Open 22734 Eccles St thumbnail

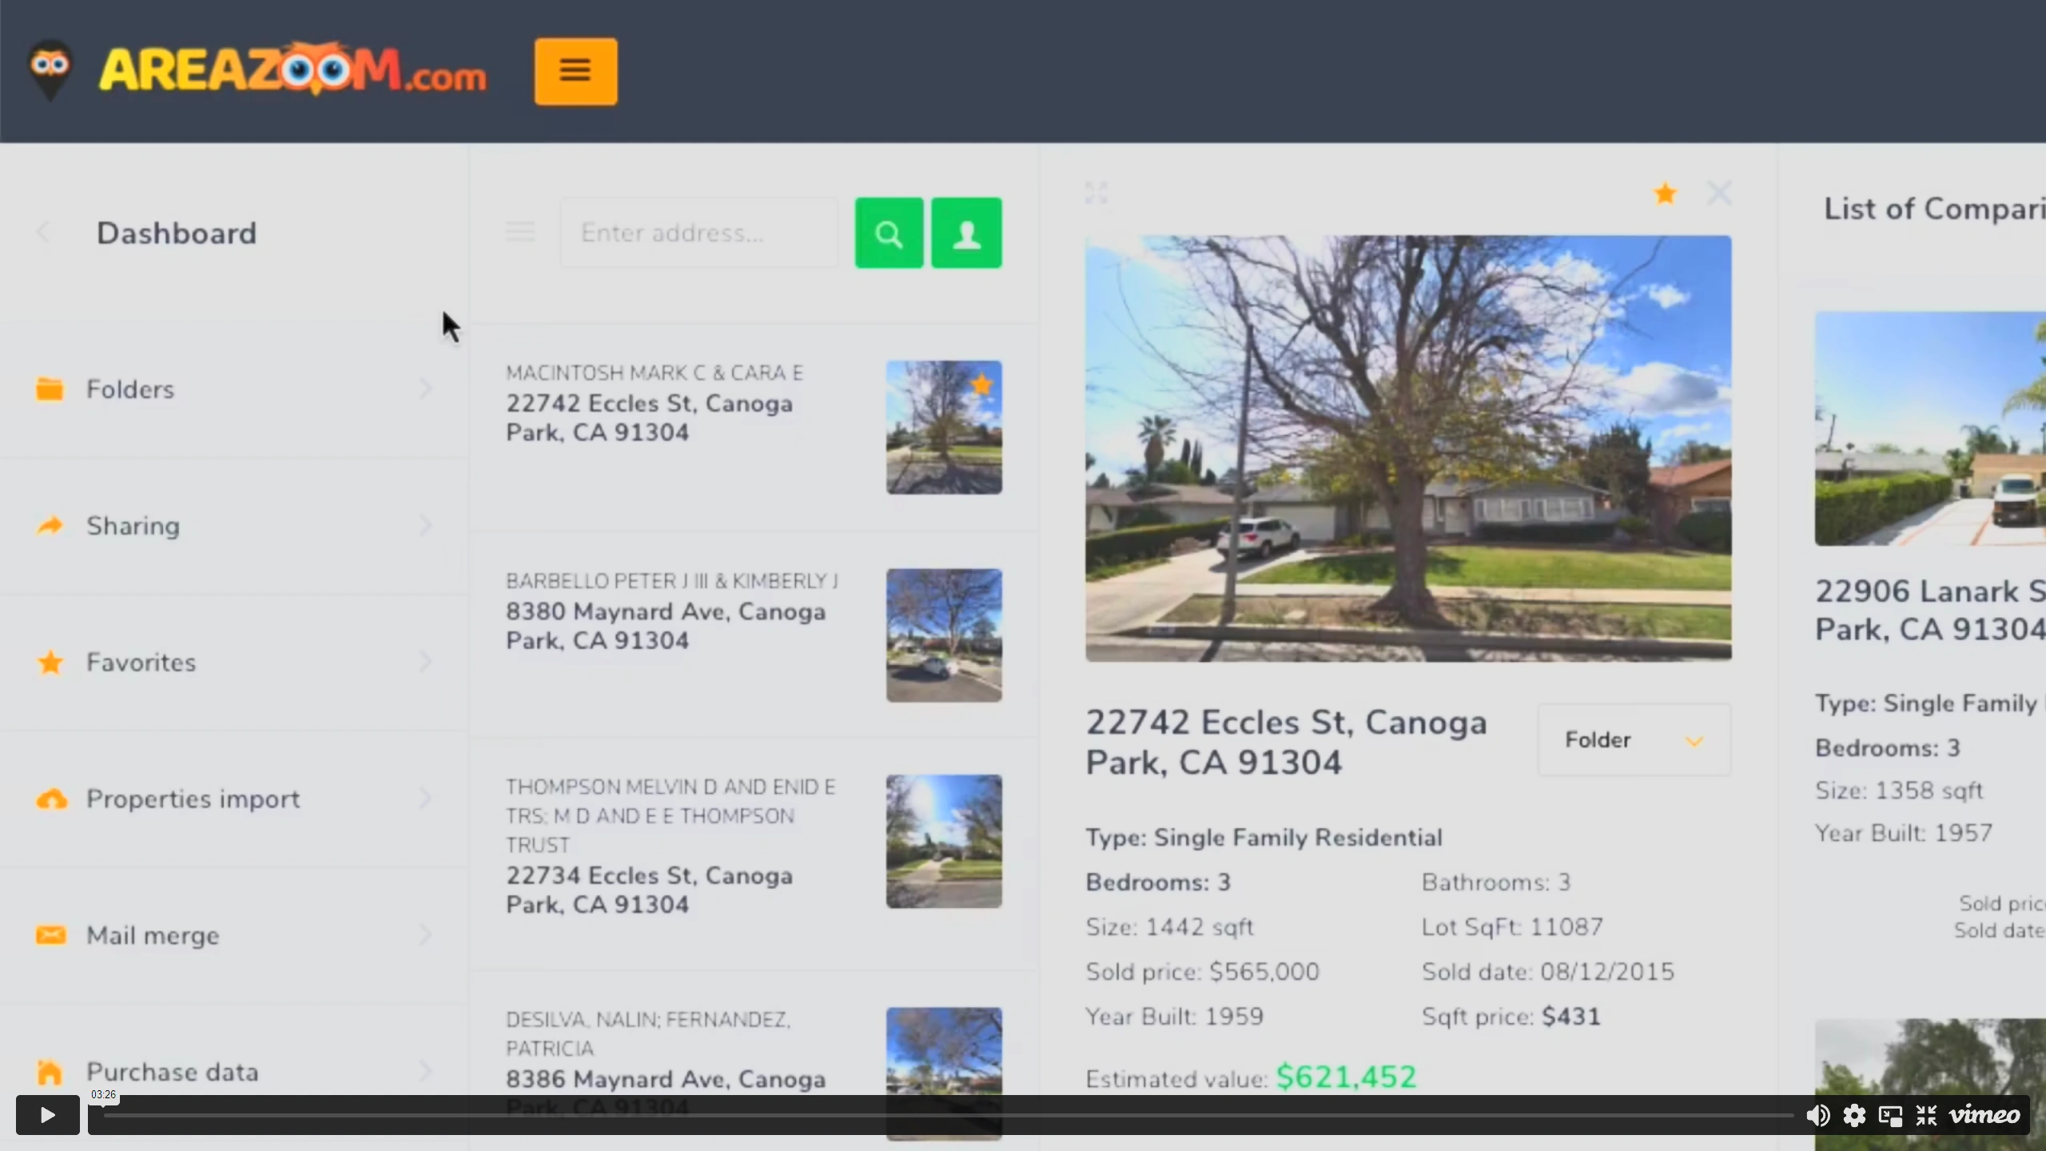943,841
